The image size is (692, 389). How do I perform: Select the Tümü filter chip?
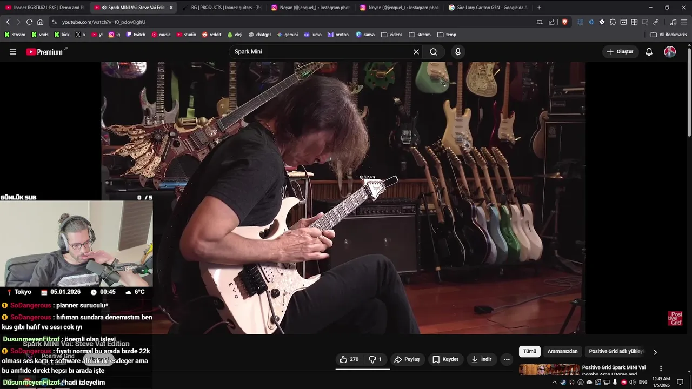(x=530, y=351)
